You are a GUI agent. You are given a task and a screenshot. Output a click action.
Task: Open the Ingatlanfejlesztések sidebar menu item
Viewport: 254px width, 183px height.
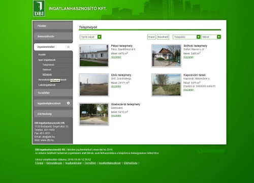click(53, 103)
